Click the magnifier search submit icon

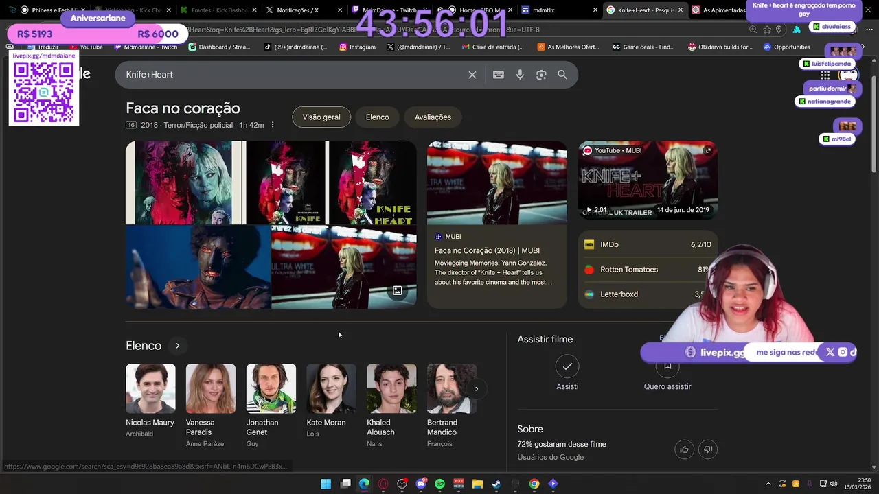pos(562,75)
